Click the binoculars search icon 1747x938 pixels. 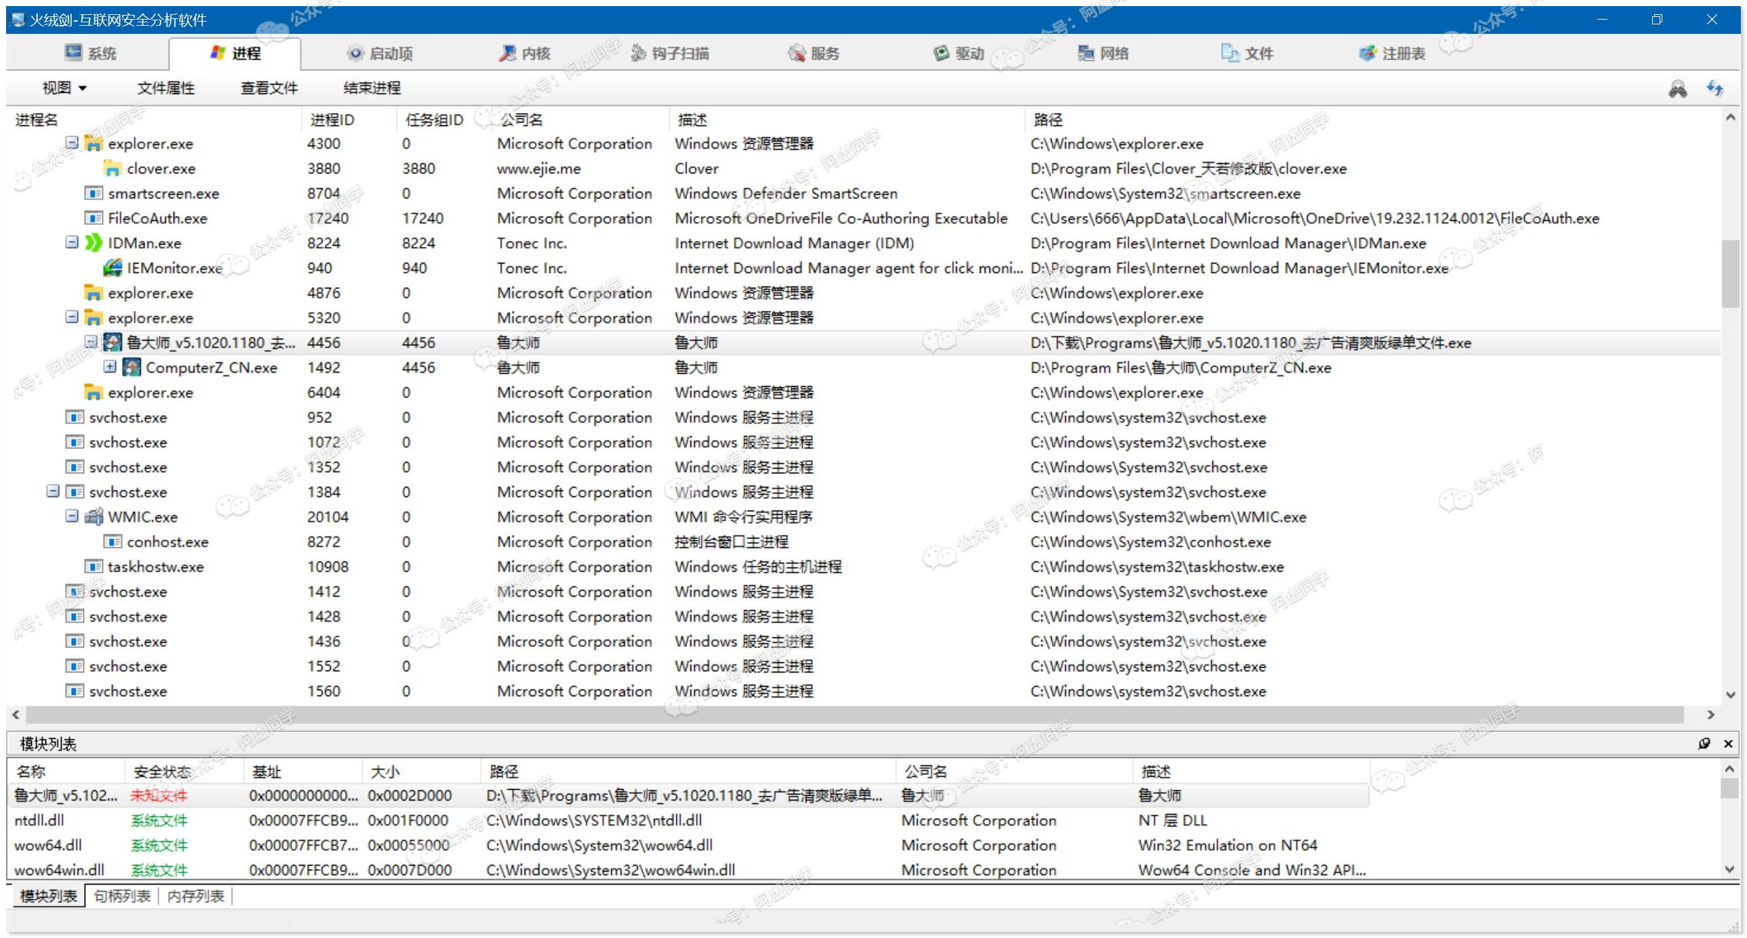pos(1677,88)
